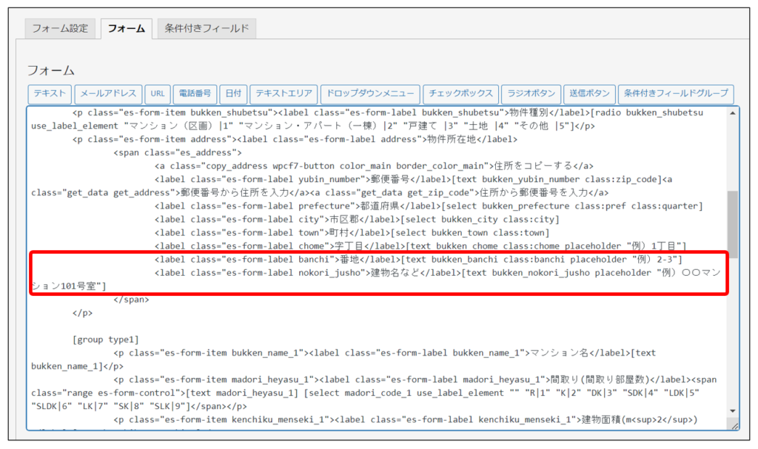The width and height of the screenshot is (758, 449).
Task: Click the scrollbar up arrow in the form editor
Action: 732,113
